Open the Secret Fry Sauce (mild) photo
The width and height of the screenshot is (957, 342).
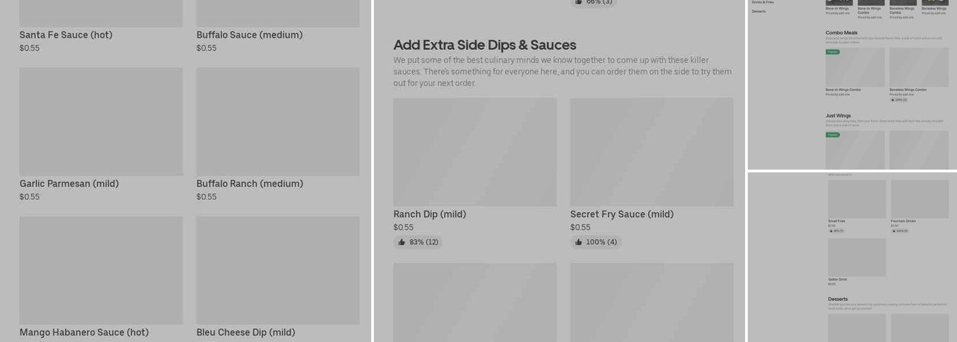coord(651,152)
